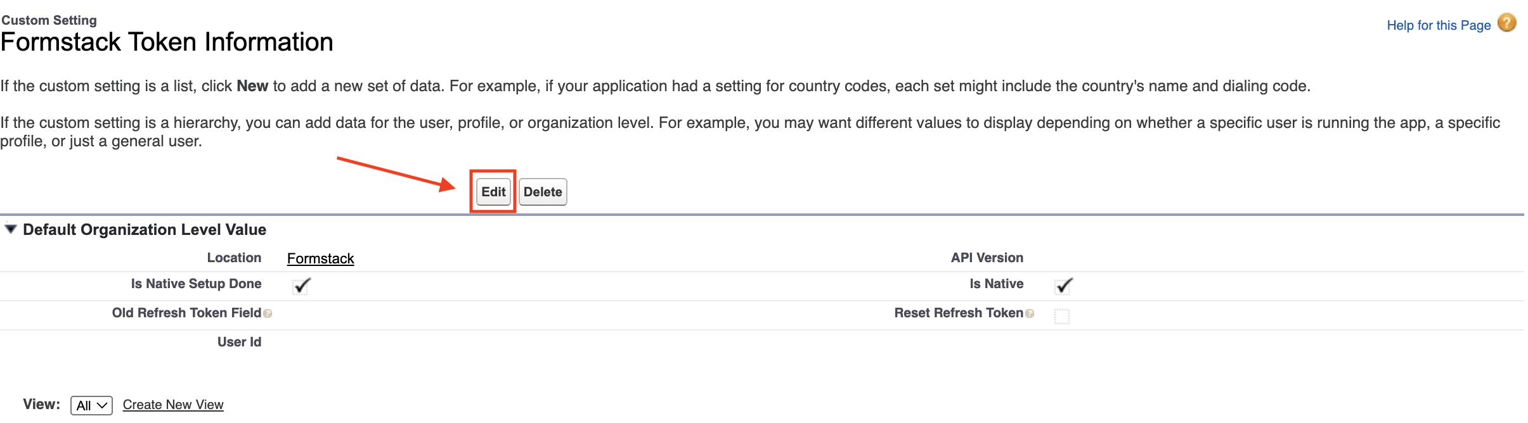Toggle the Is Native Setup Done checkbox

pyautogui.click(x=301, y=286)
